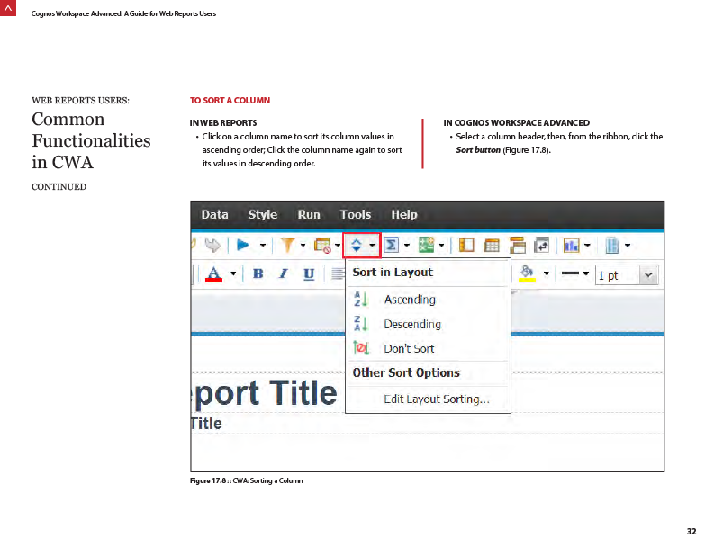Screen dimensions: 705x538
Task: Open the Tools menu
Action: pyautogui.click(x=355, y=215)
